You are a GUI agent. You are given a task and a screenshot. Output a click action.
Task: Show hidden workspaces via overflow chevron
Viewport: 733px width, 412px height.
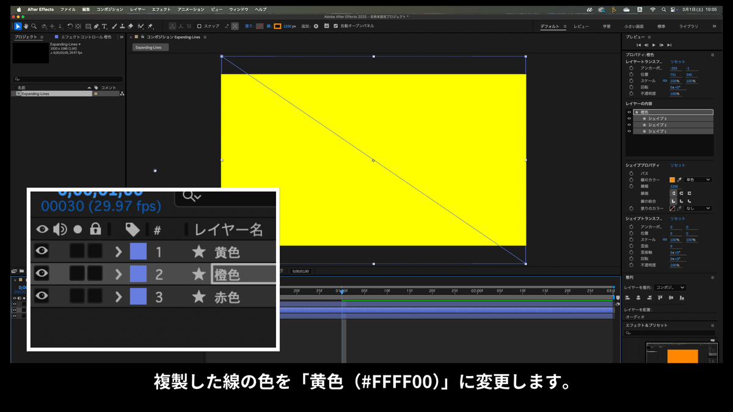tap(715, 26)
